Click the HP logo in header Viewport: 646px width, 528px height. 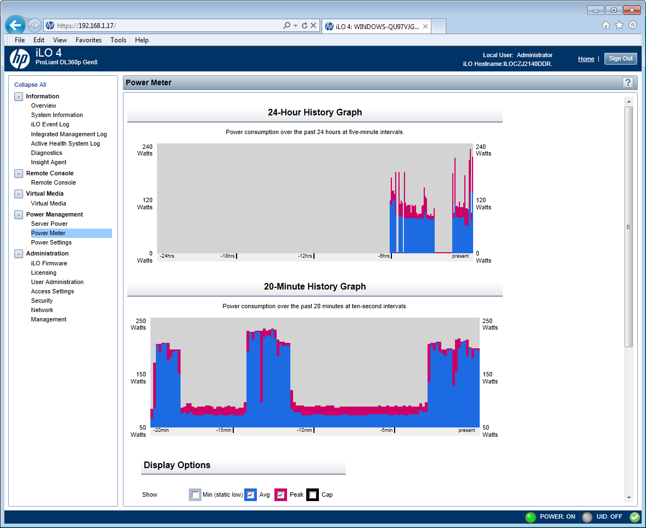pyautogui.click(x=20, y=59)
